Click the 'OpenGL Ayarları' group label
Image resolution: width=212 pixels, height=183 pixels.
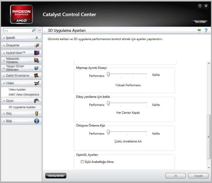tap(87, 155)
